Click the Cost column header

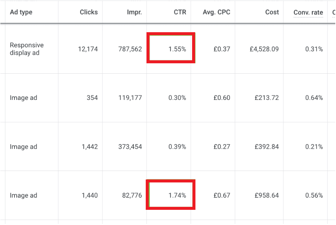272,12
